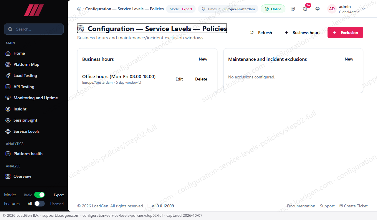Screen dimensions: 377x220
Task: Click the Platform Map compass icon
Action: pos(8,64)
